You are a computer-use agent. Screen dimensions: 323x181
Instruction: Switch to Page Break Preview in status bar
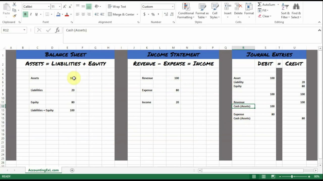tap(273, 176)
